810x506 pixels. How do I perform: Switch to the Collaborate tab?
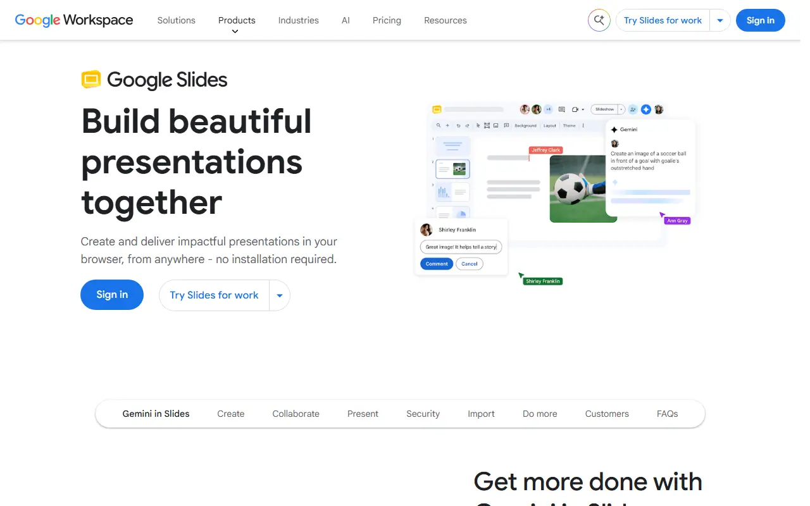pos(296,414)
